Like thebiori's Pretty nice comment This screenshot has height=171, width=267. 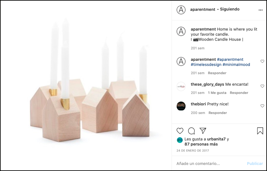262,106
